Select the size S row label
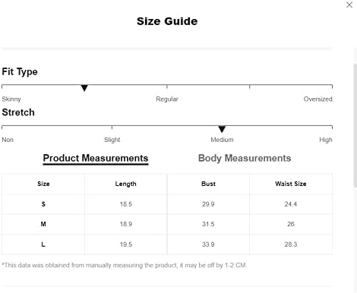Viewport: 357px width, 293px height. [x=43, y=204]
